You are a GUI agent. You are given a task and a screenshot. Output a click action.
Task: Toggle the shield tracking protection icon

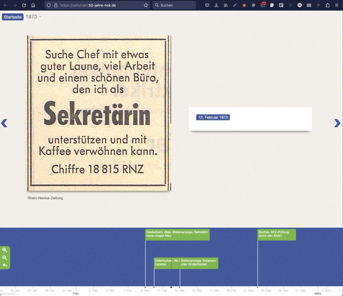[49, 5]
